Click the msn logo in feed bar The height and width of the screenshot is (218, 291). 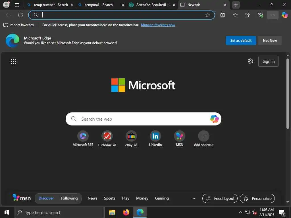coord(22,198)
